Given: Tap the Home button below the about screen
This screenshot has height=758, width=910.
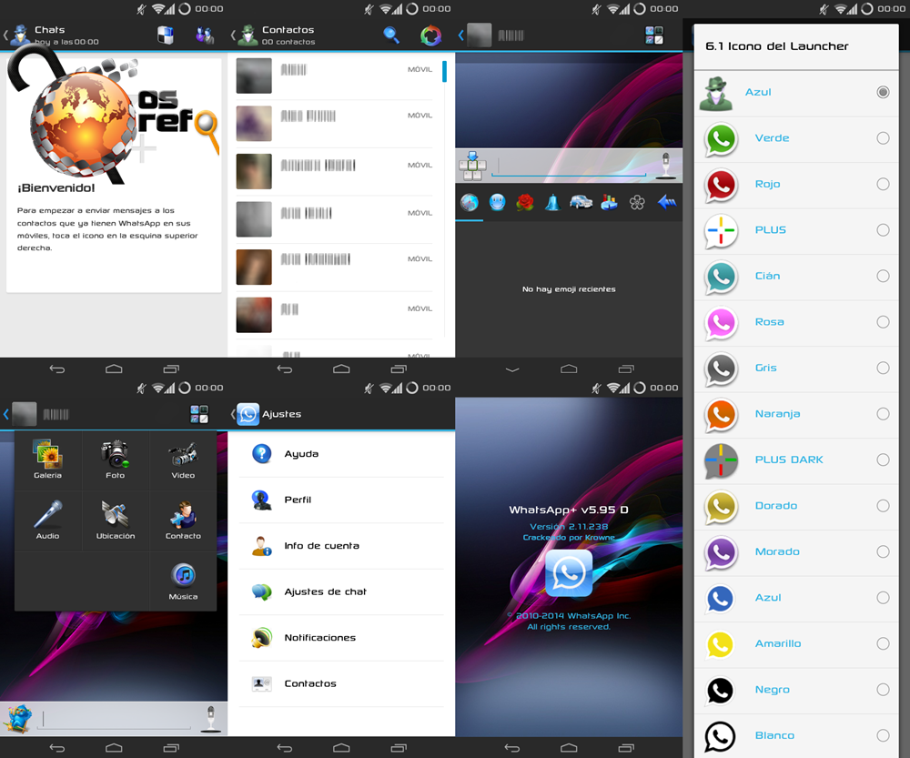Looking at the screenshot, I should tap(569, 748).
